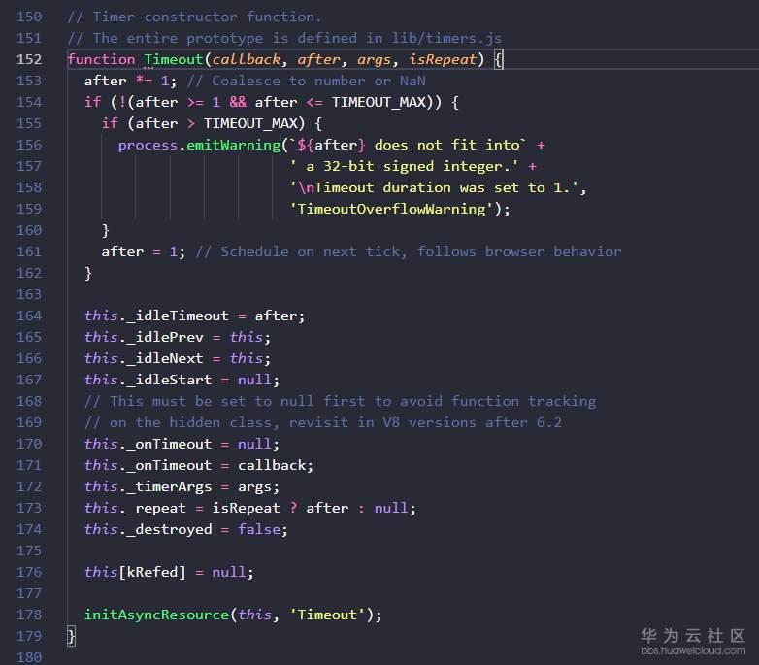Click line number 173 in the gutter

(29, 508)
